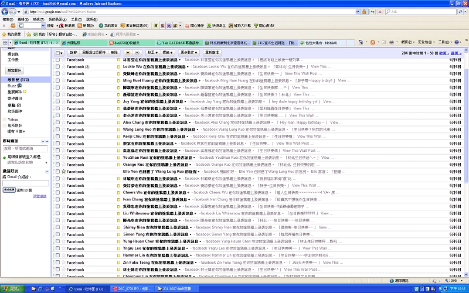The width and height of the screenshot is (469, 293).
Task: Tick checkbox for Orange Kuo email
Action: click(x=57, y=165)
